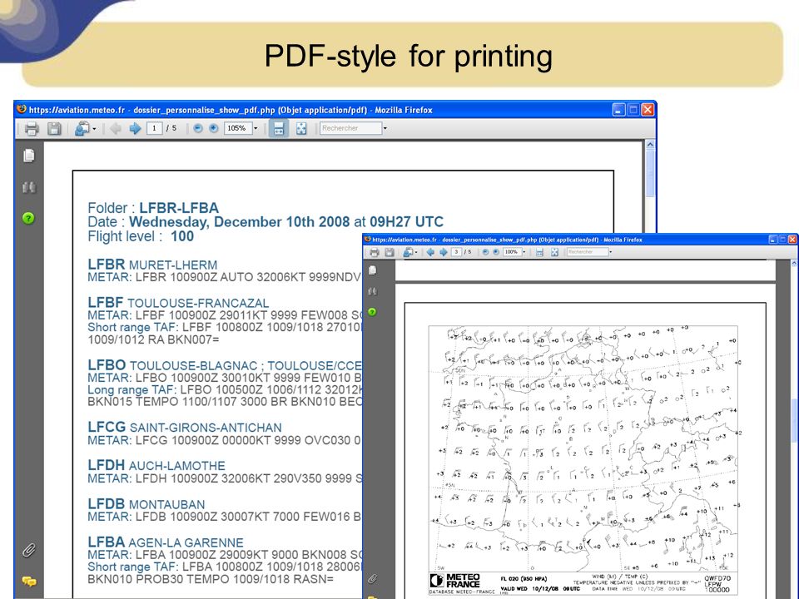The width and height of the screenshot is (799, 599).
Task: Open the Pages panel in back window sidebar
Action: [29, 156]
